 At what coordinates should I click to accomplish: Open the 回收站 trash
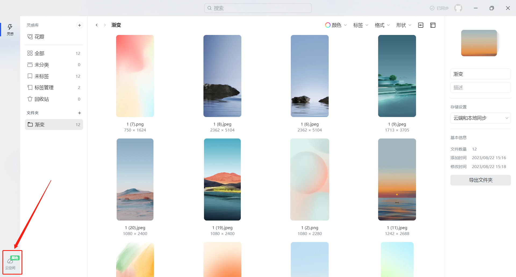(54, 99)
